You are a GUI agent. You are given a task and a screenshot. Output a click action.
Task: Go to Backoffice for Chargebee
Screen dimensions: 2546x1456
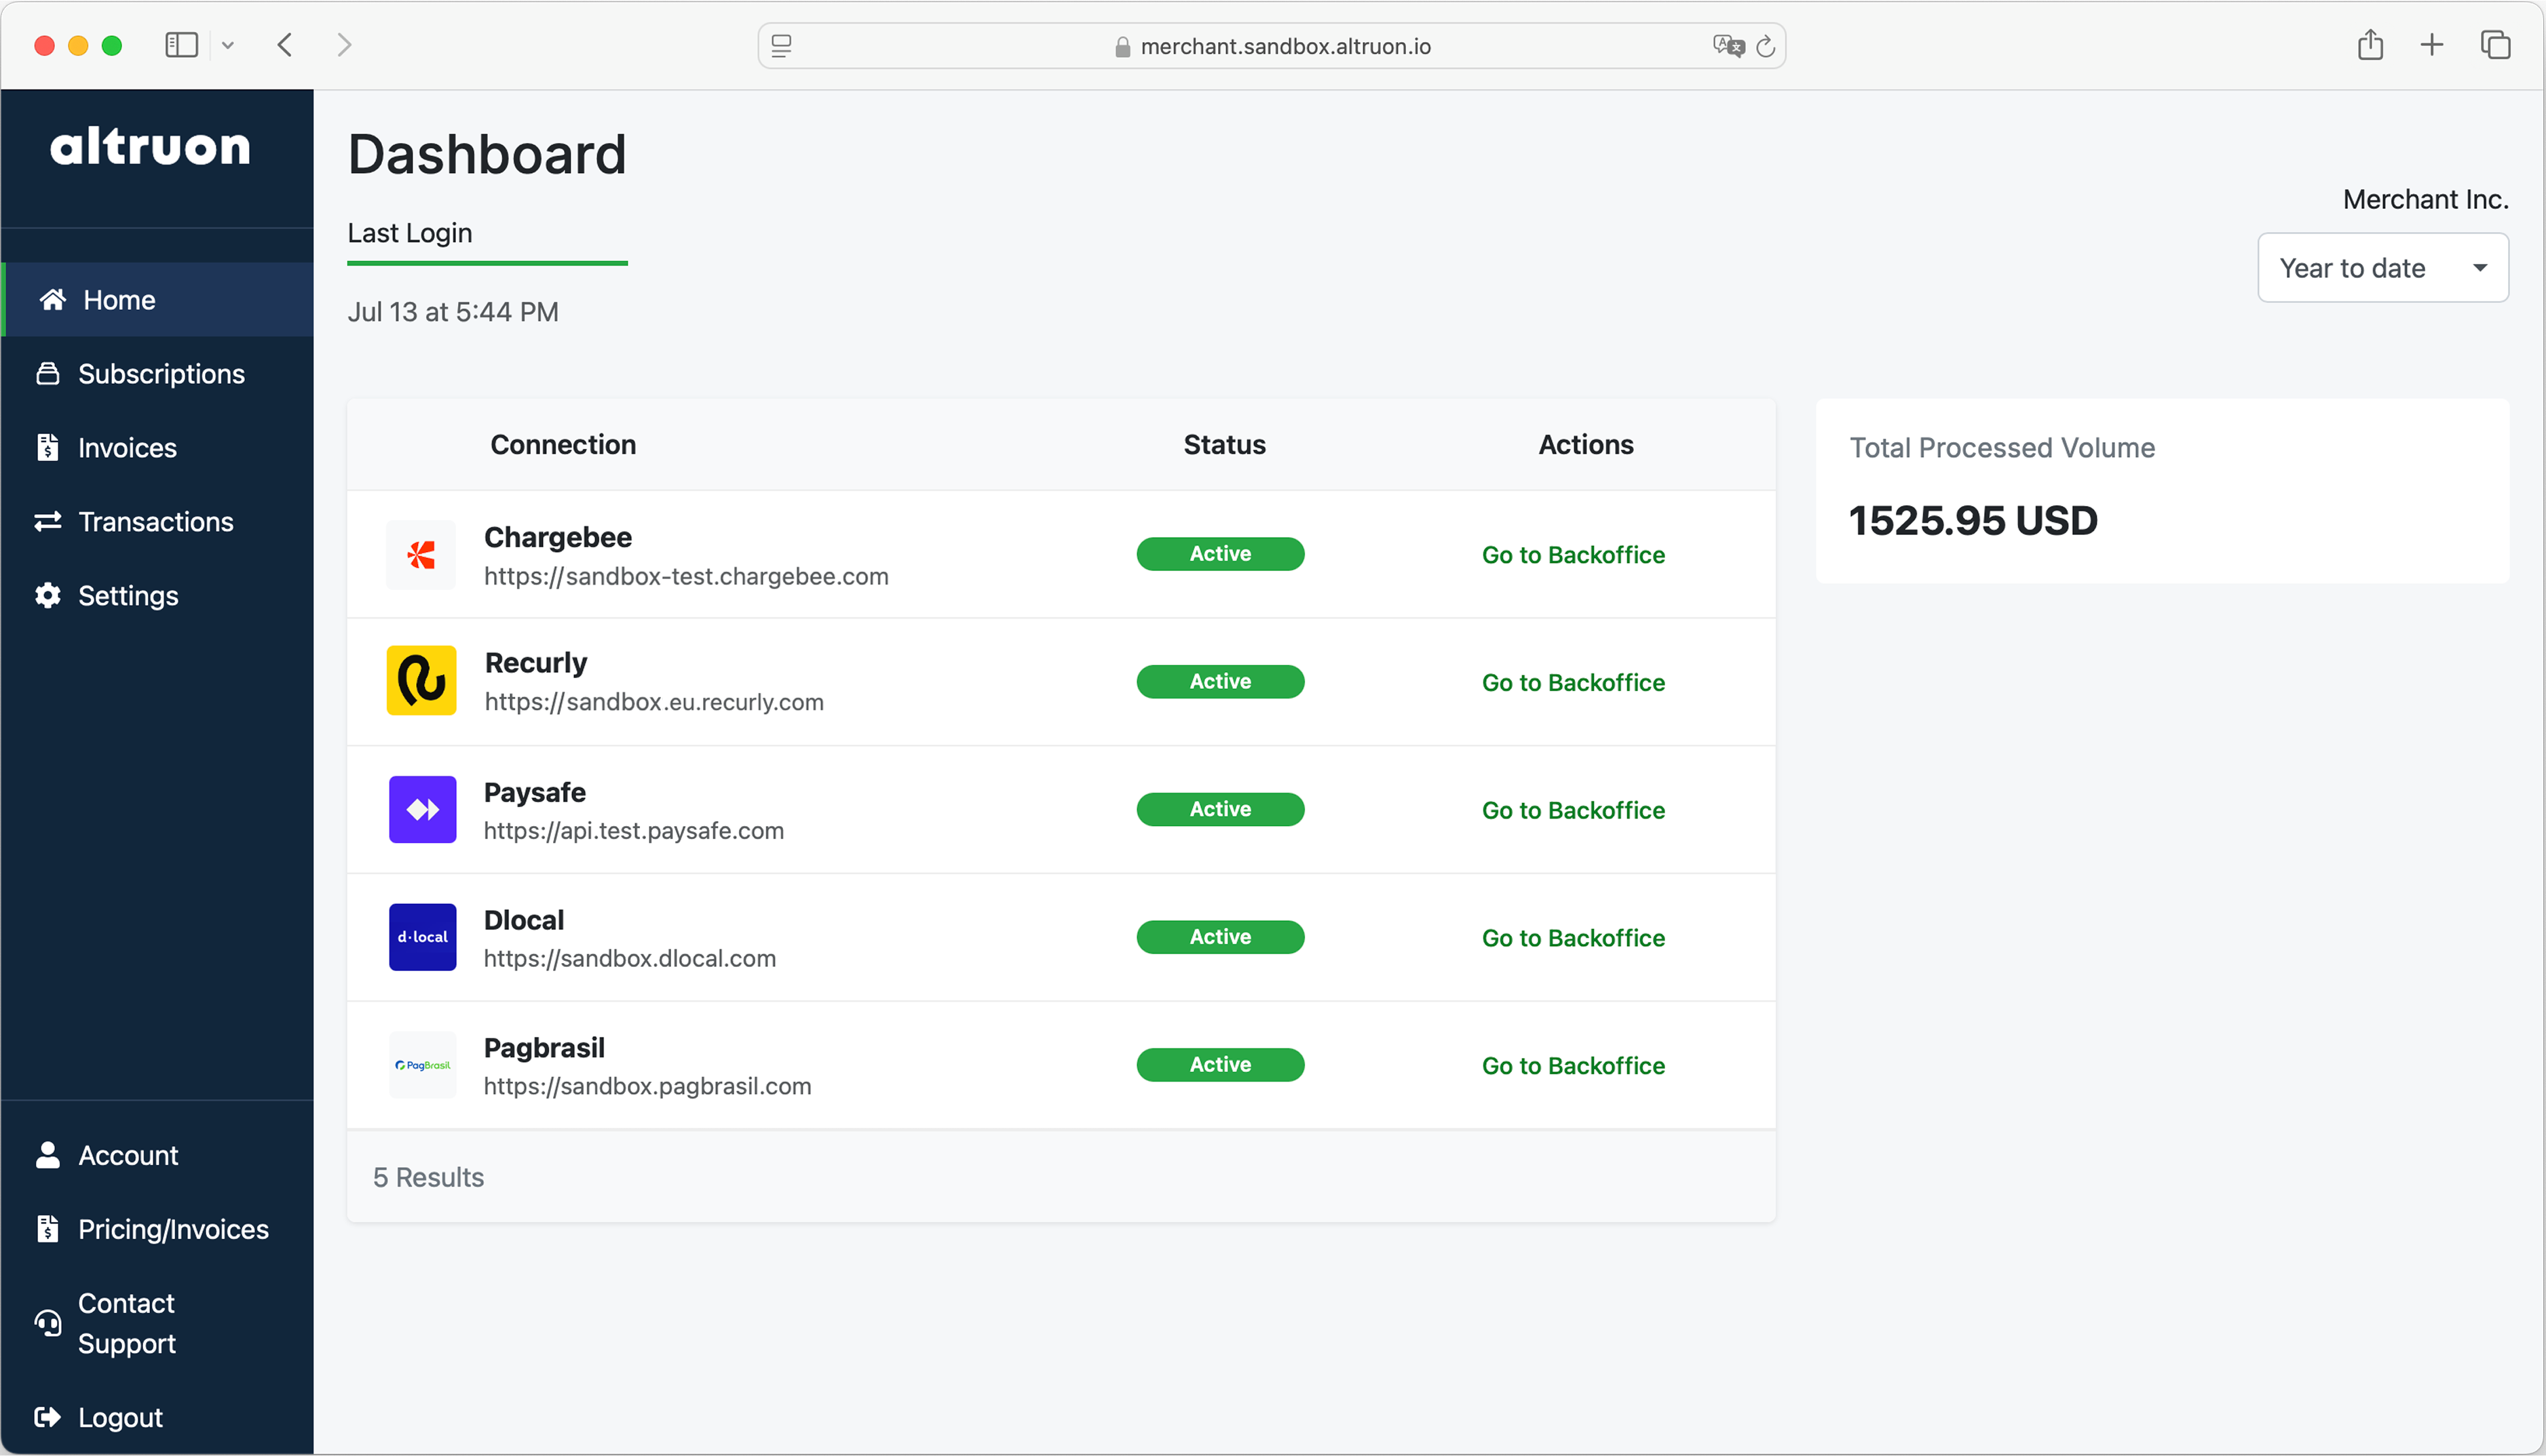click(1573, 555)
